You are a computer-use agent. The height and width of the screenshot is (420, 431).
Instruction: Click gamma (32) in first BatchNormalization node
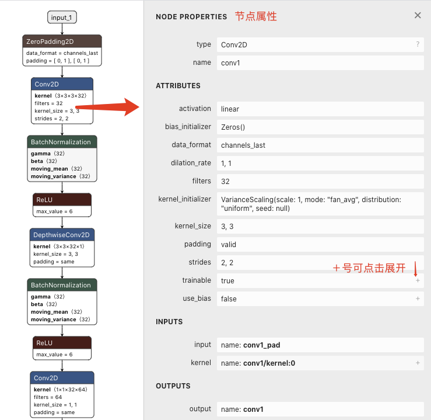click(48, 153)
